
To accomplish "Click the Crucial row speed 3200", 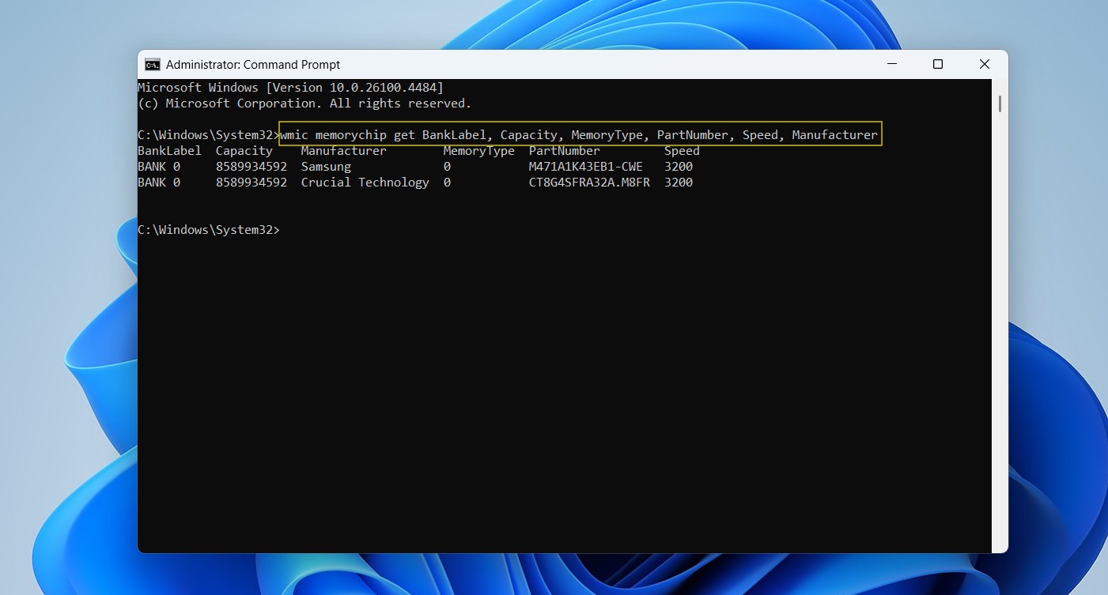I will [679, 183].
